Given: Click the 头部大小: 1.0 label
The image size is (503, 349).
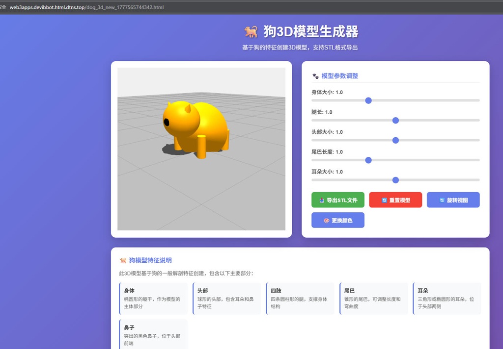Looking at the screenshot, I should point(327,132).
